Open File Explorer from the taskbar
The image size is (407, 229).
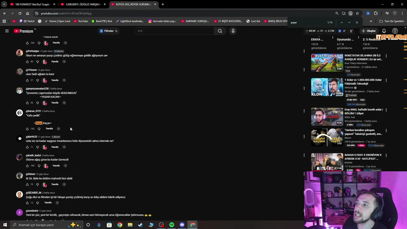pos(130,225)
